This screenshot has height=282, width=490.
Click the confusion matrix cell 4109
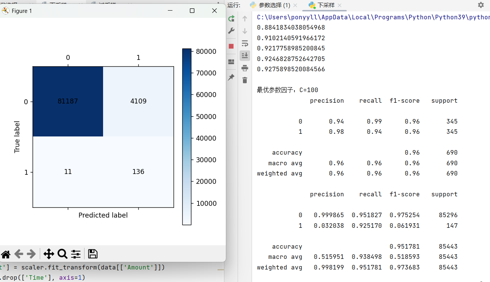138,101
